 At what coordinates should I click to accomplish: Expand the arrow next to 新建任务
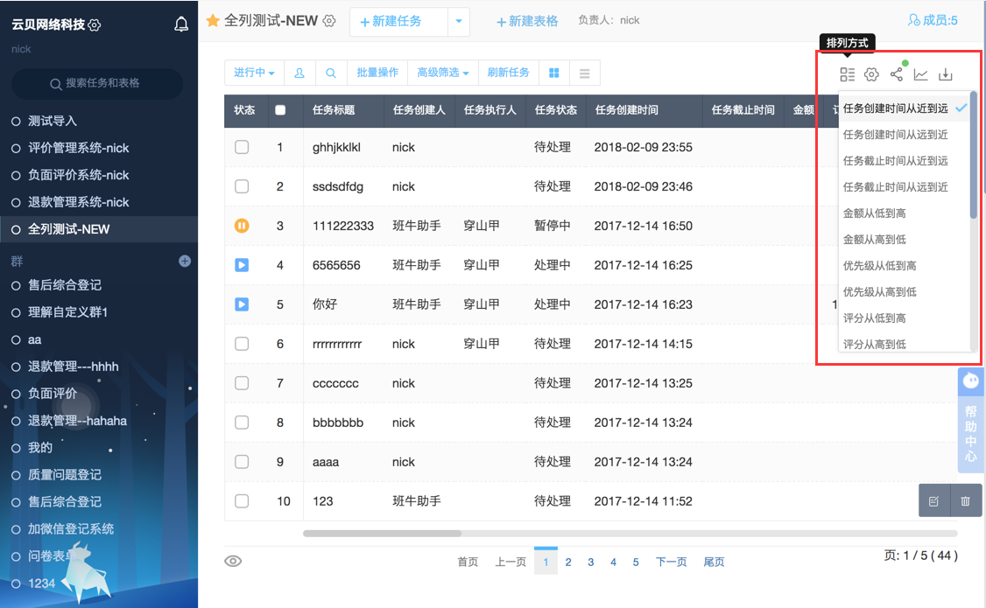coord(458,22)
